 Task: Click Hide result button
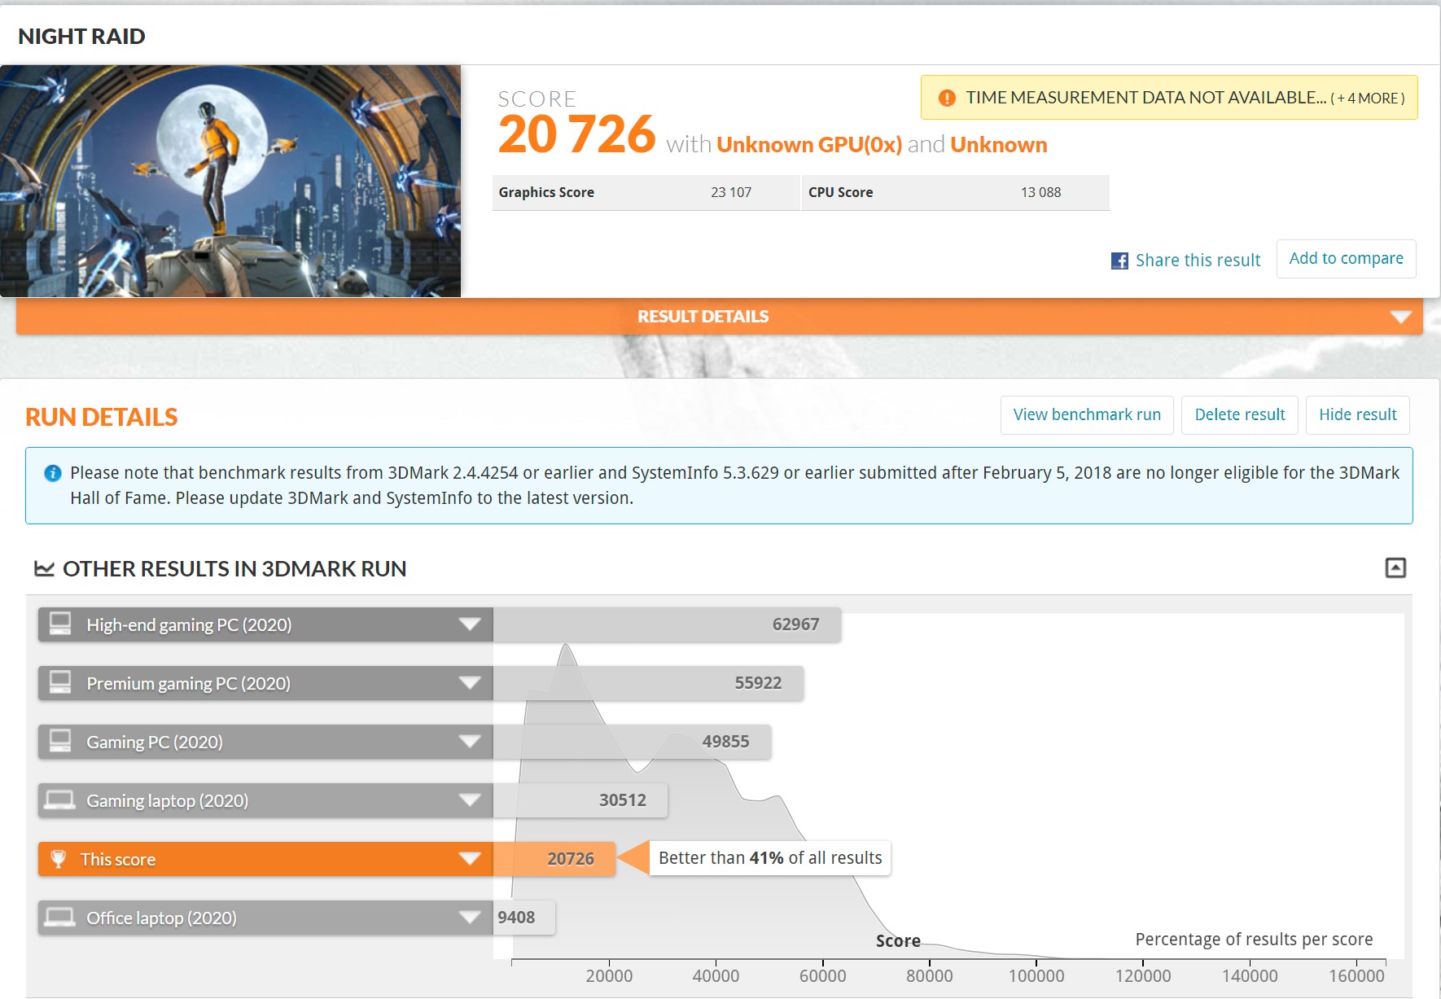(1357, 415)
